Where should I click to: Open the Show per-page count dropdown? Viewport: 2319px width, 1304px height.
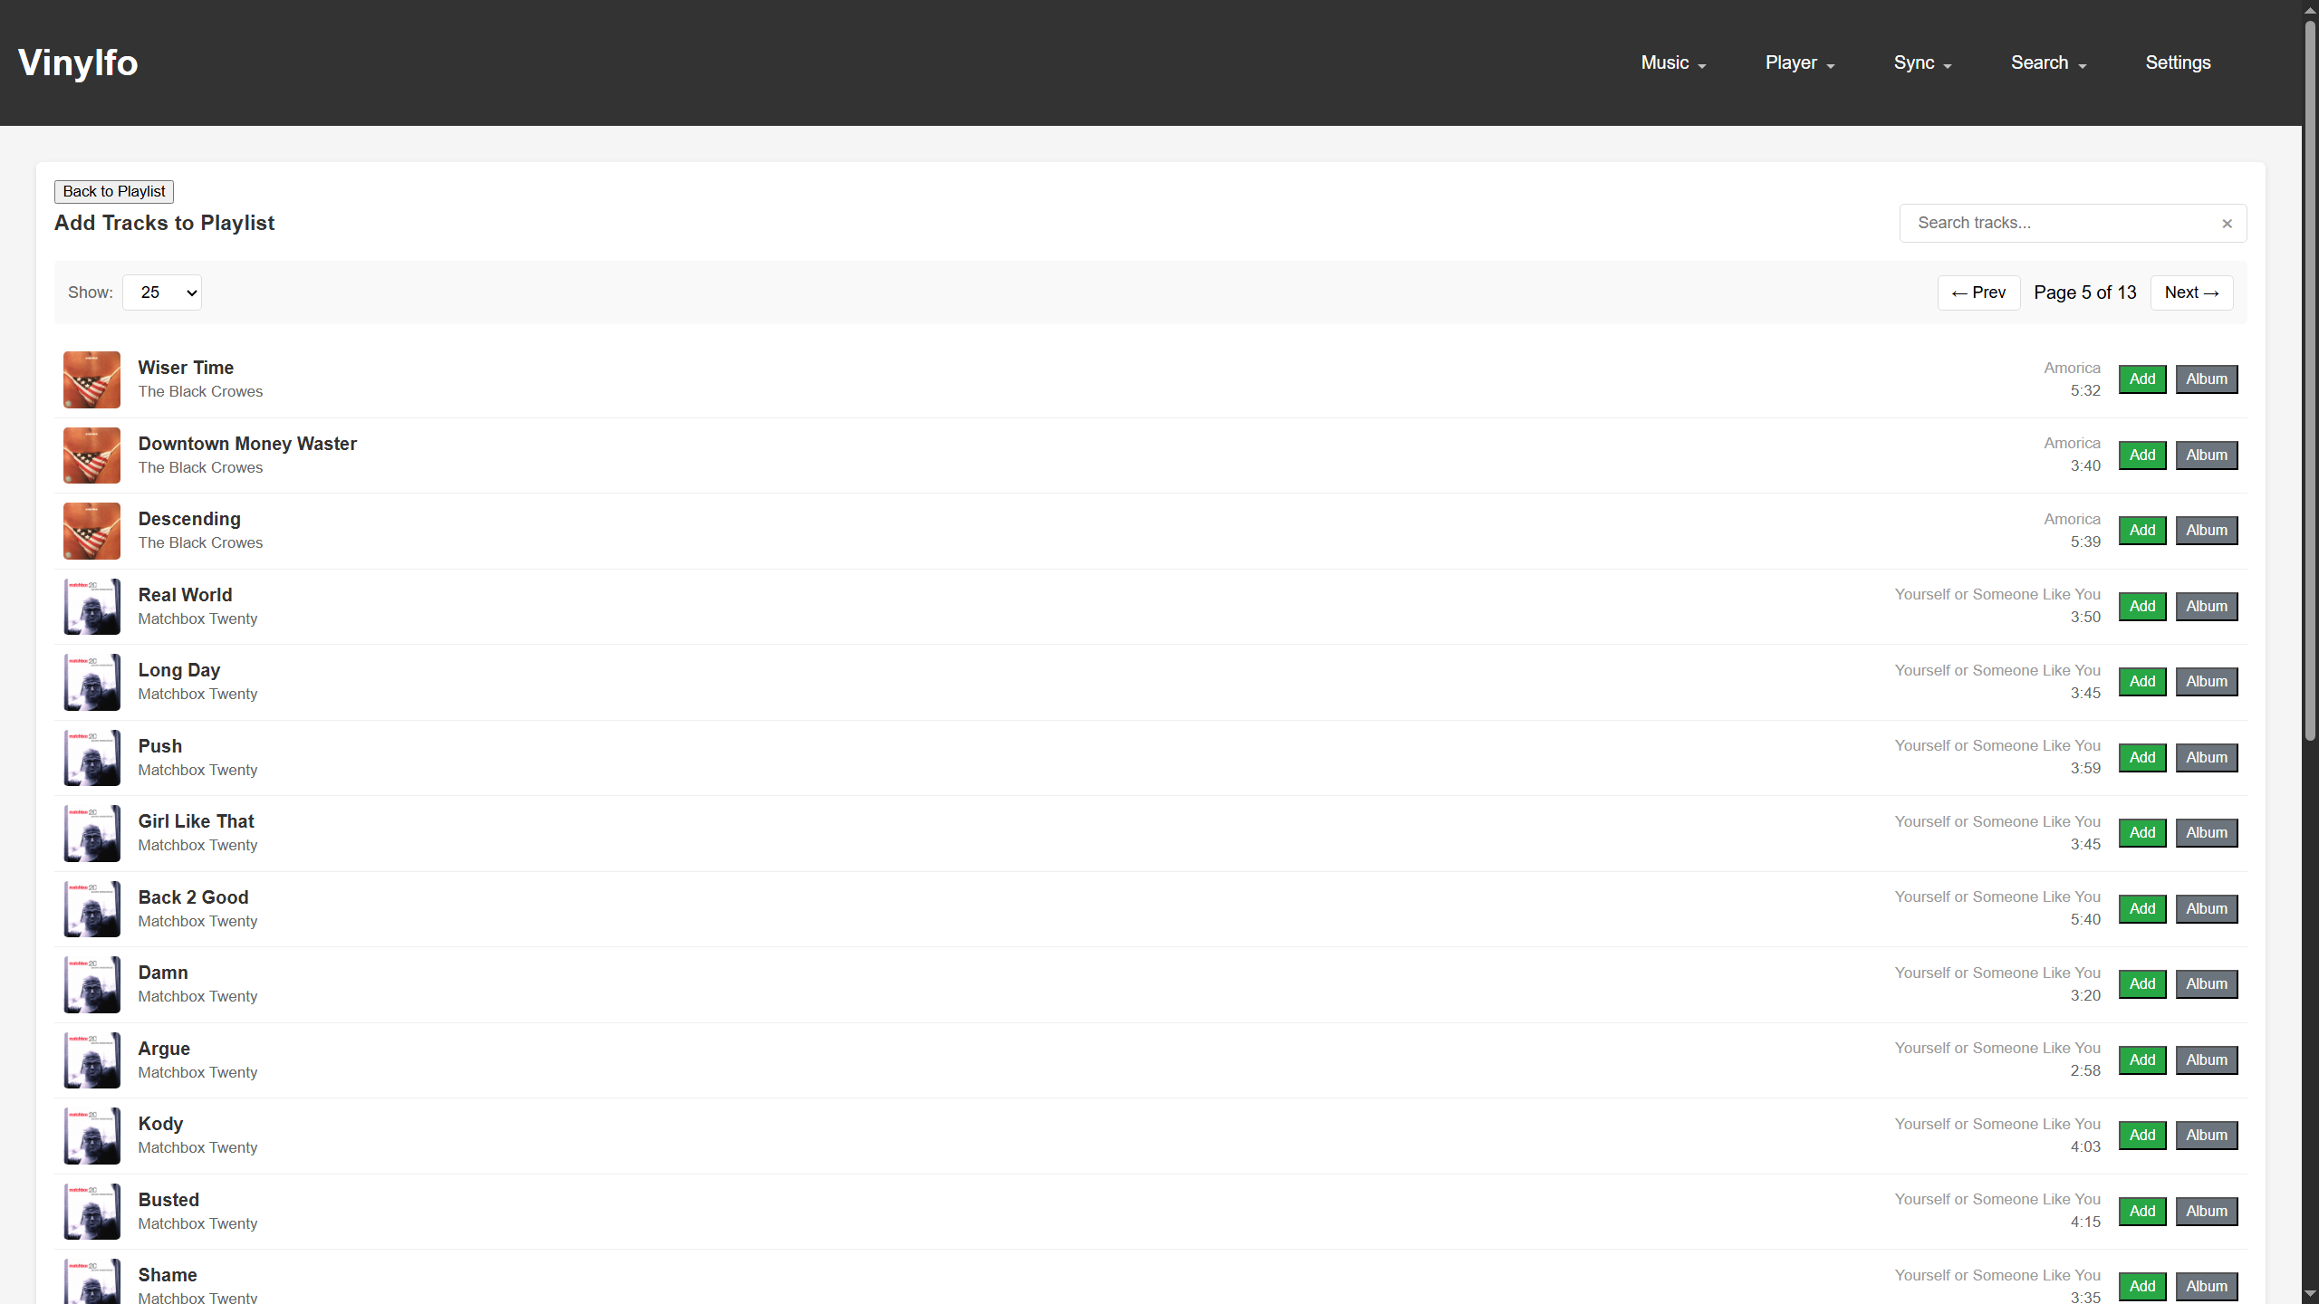(x=162, y=292)
